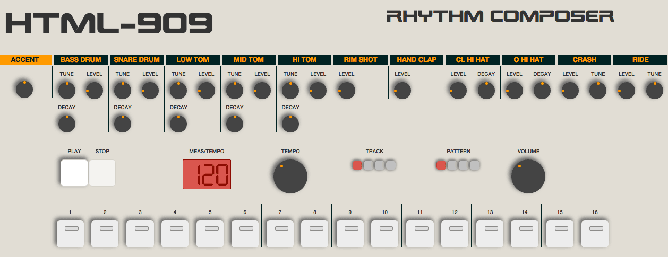
Task: Select the Hand Clap instrument header
Action: coord(417,60)
